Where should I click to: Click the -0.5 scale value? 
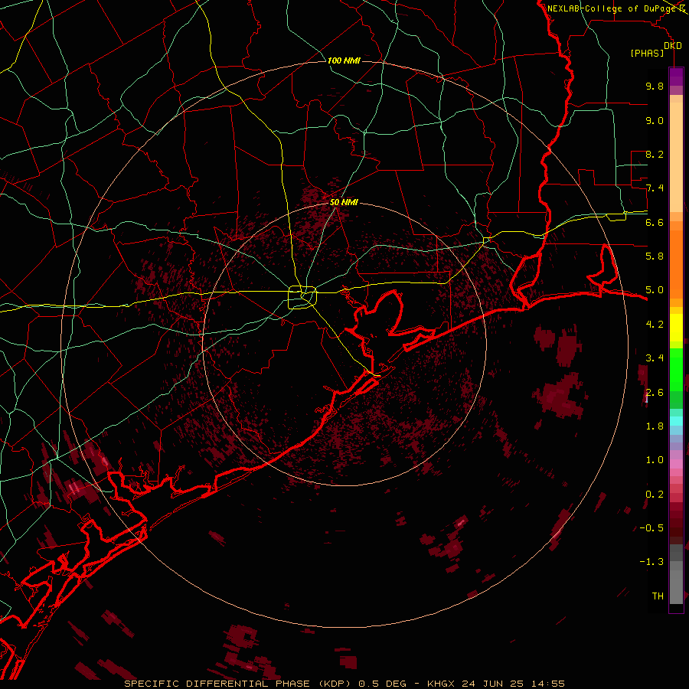coord(651,528)
